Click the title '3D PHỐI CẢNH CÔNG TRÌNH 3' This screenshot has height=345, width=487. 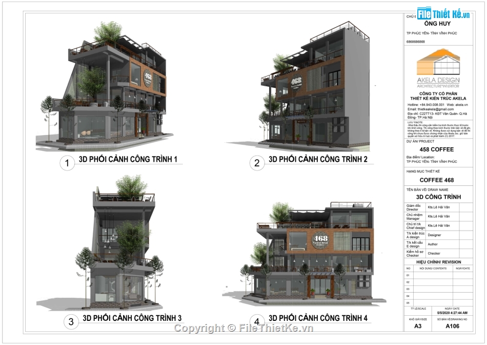pyautogui.click(x=132, y=318)
